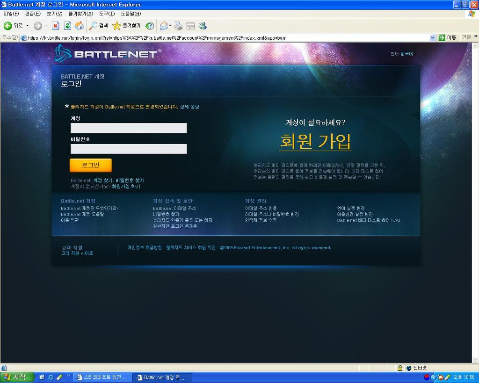This screenshot has height=383, width=479.
Task: Stop loading with the red X icon
Action: pyautogui.click(x=55, y=26)
